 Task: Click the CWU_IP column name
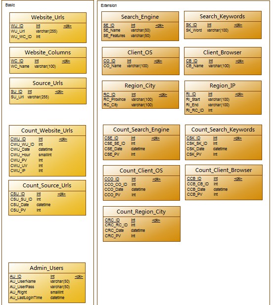click(18, 171)
